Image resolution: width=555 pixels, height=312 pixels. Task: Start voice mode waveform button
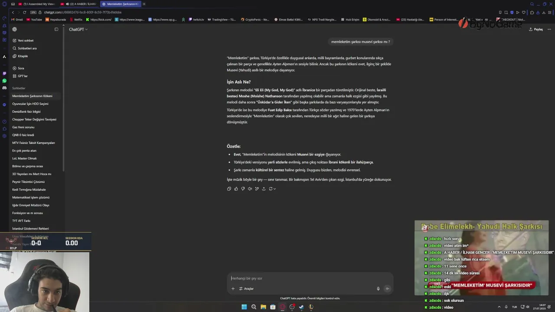(x=387, y=289)
